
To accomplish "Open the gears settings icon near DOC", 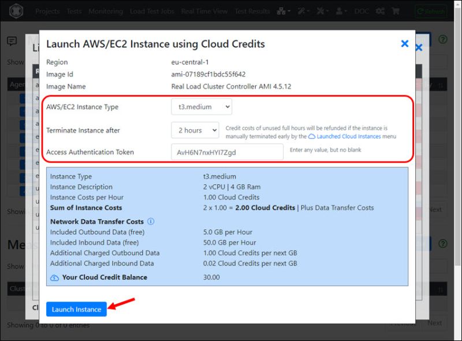I will tap(380, 10).
